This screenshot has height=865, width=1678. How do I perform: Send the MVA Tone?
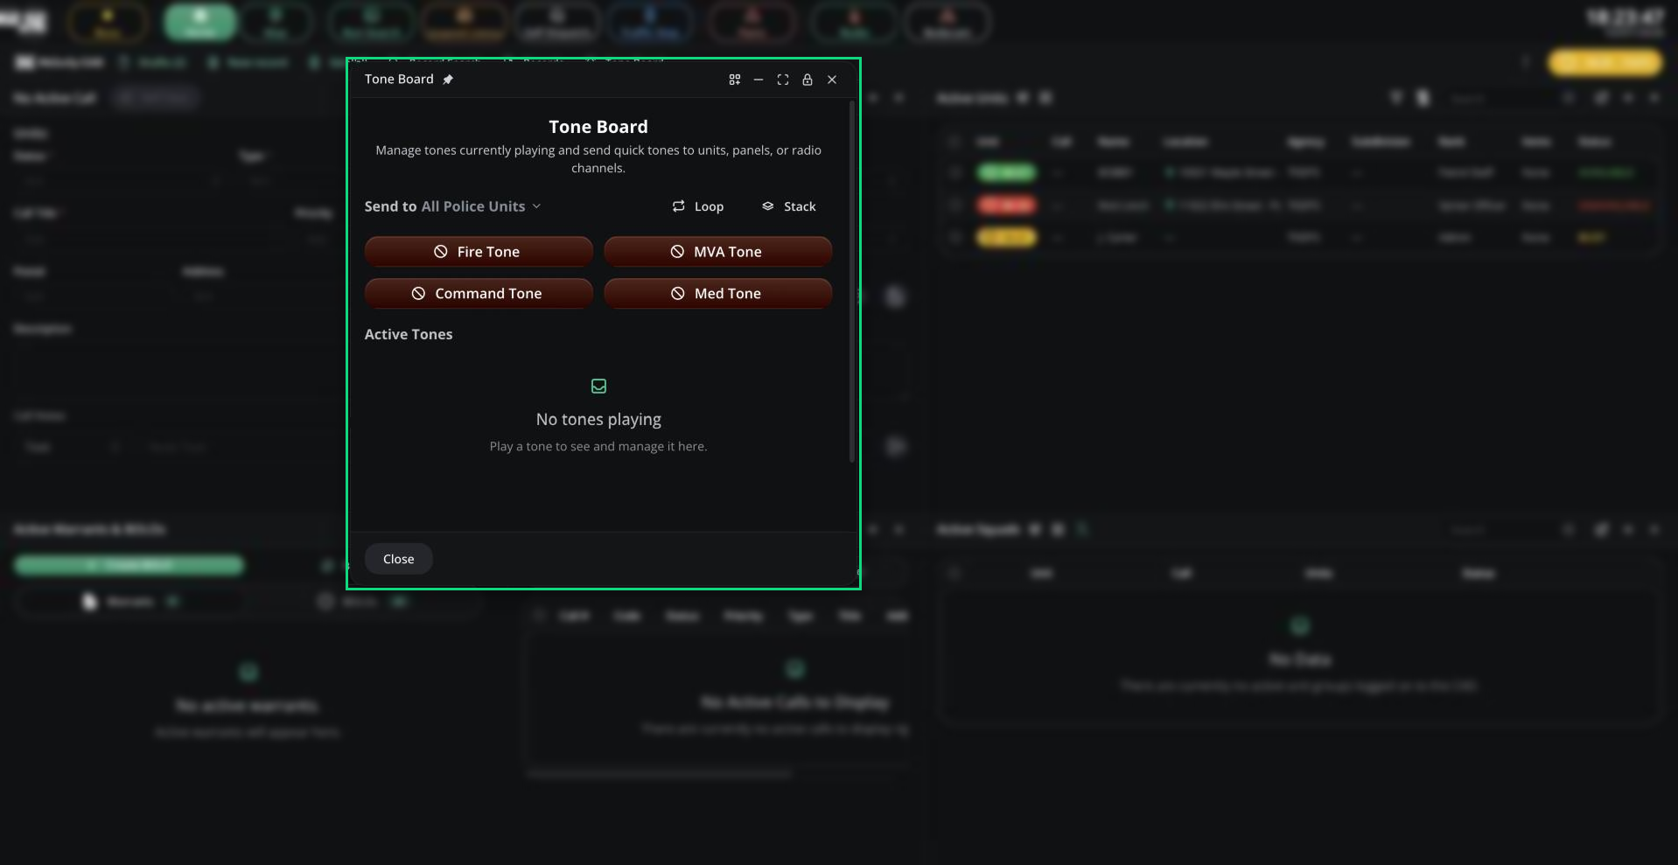(717, 252)
